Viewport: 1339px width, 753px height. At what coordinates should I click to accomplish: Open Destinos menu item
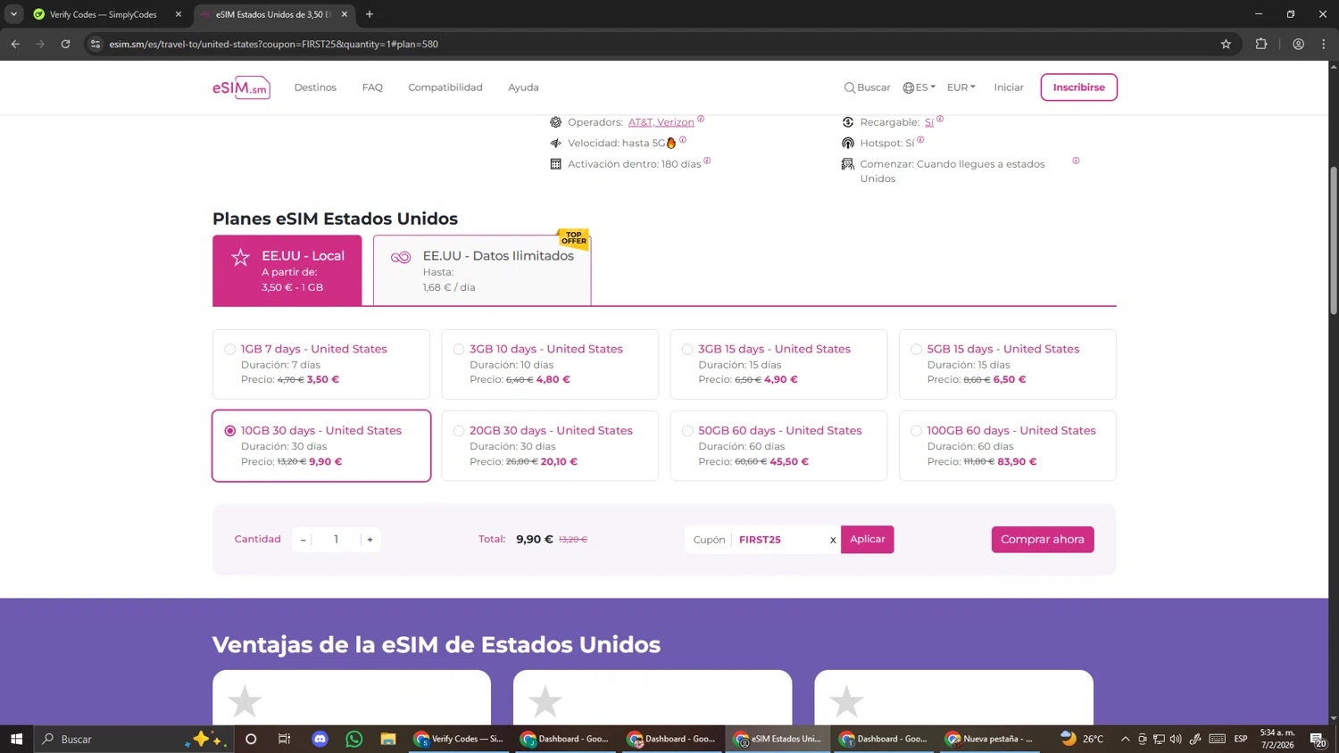(315, 87)
